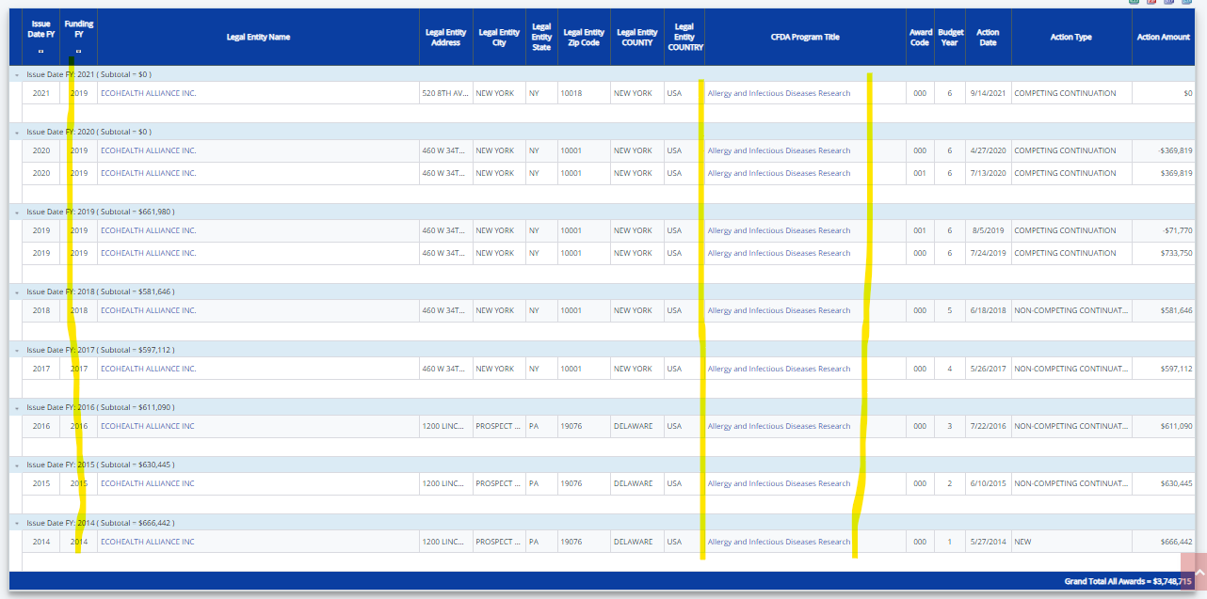Sort by the Legal Entity State header

coord(541,38)
